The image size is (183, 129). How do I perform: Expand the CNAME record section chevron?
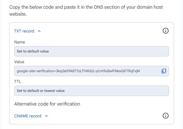tap(46, 116)
